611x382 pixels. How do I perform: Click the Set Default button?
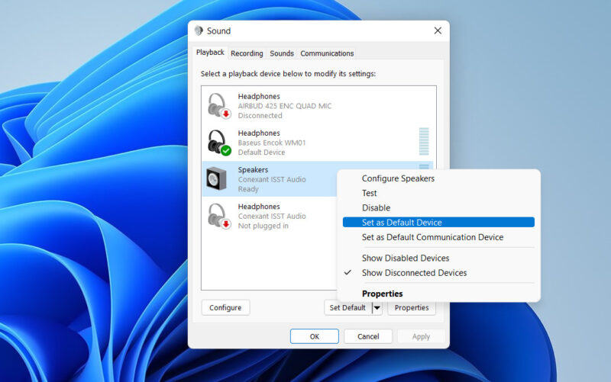(348, 308)
